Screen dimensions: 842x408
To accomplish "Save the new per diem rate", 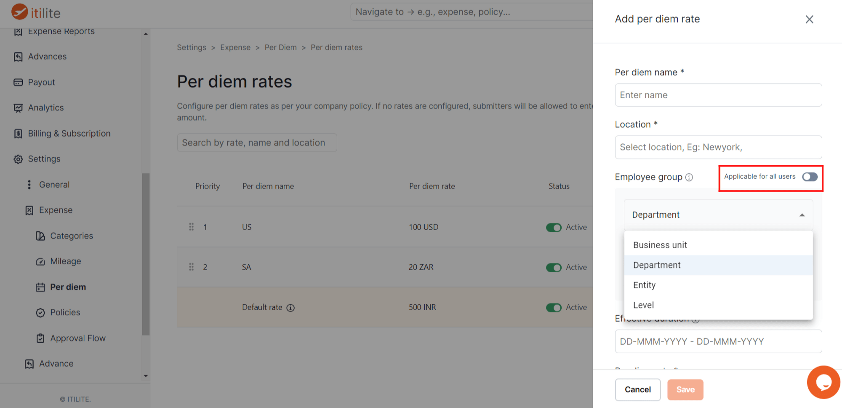I will 685,389.
